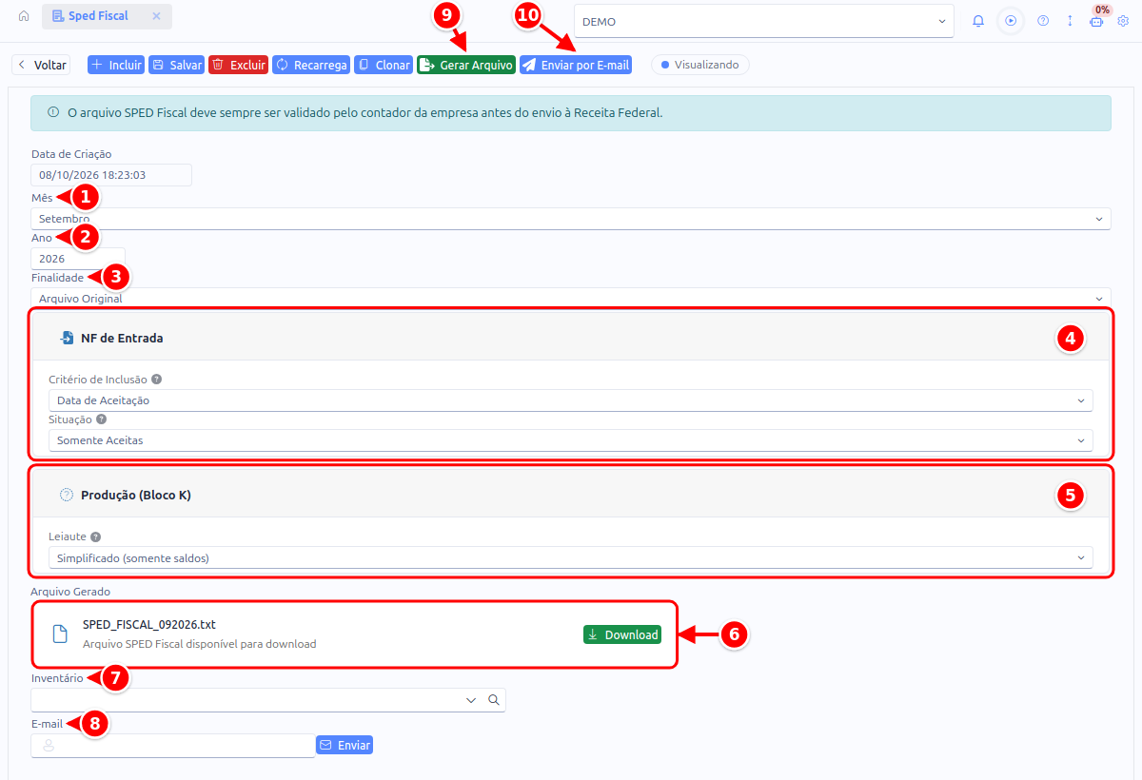Save the record with Salvar
Viewport: 1142px width, 780px height.
click(x=177, y=65)
